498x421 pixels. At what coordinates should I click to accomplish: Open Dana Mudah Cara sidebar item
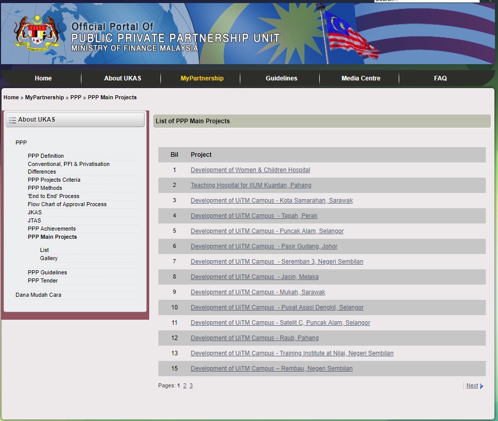38,295
